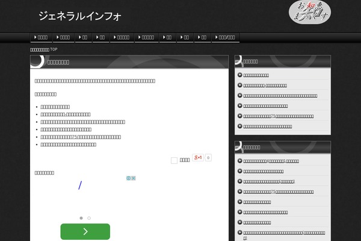Select the filled carousel dot in the ad
Image resolution: width=361 pixels, height=241 pixels.
tap(81, 218)
